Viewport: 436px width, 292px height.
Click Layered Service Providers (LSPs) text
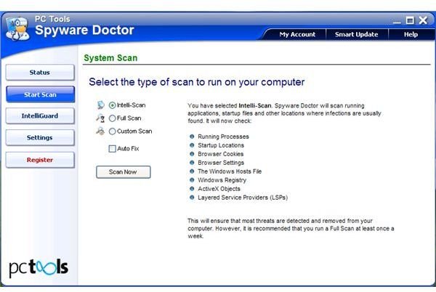(243, 198)
